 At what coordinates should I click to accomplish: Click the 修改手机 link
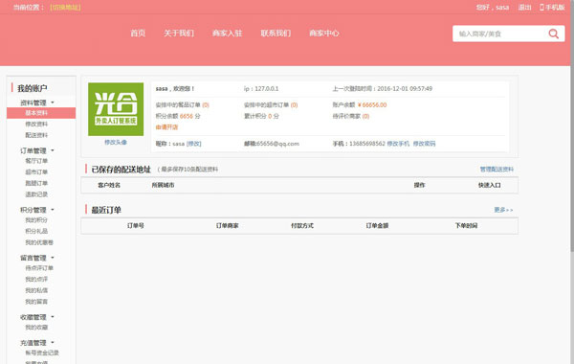pos(398,144)
